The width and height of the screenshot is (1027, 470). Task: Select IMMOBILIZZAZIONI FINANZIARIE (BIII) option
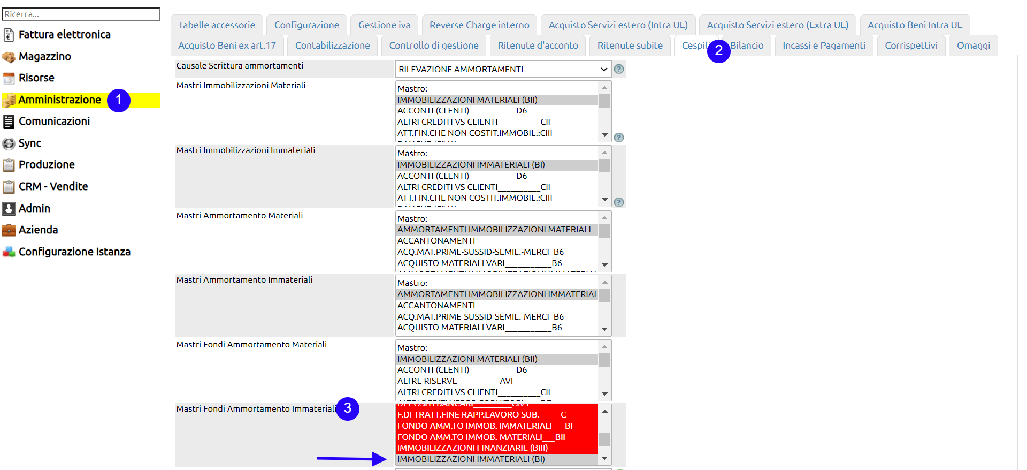pos(497,448)
